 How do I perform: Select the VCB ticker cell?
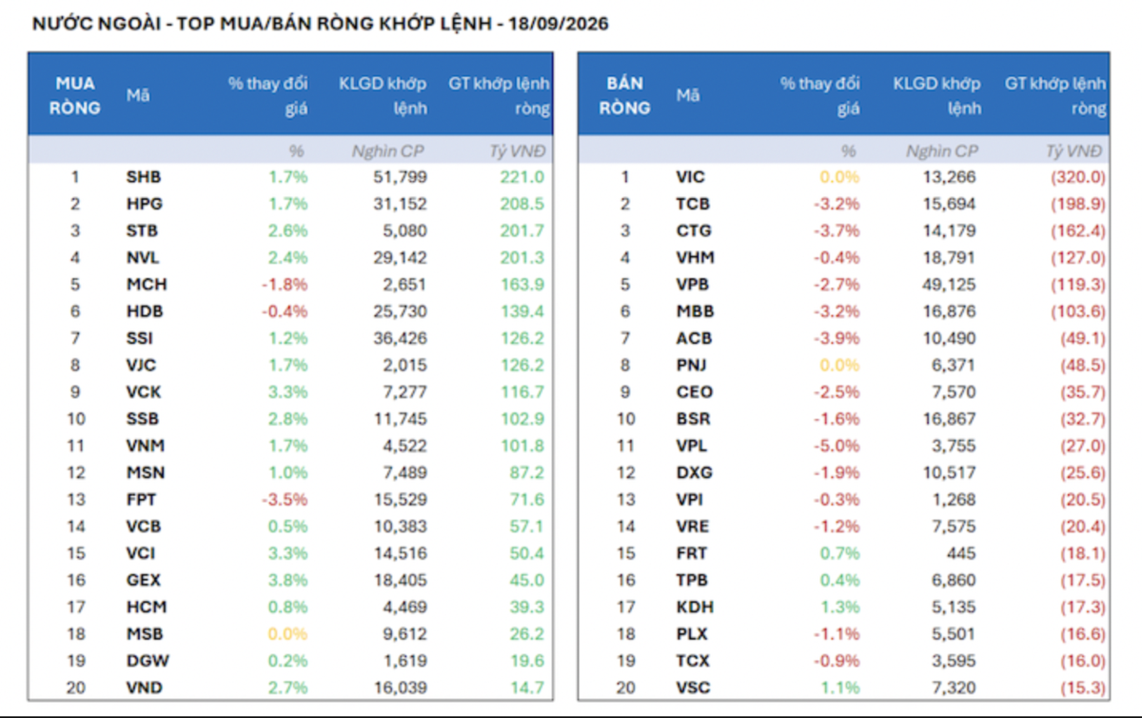[x=143, y=526]
